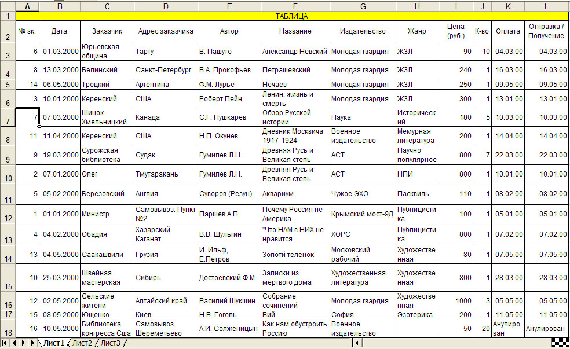The width and height of the screenshot is (570, 349).
Task: Select cell Анулирован in column L
Action: (546, 329)
